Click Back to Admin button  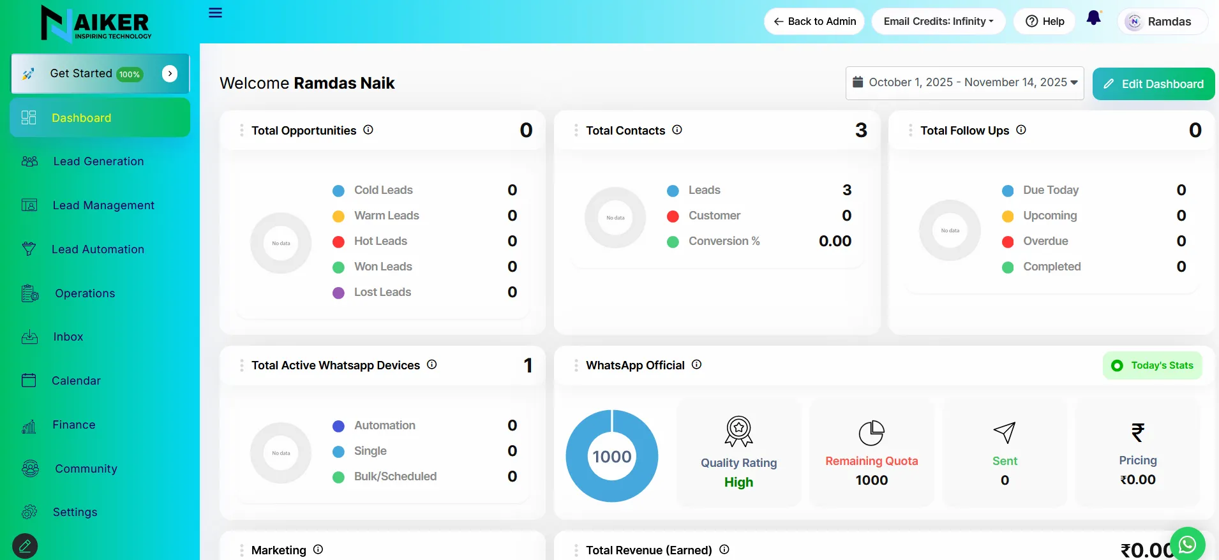(814, 22)
